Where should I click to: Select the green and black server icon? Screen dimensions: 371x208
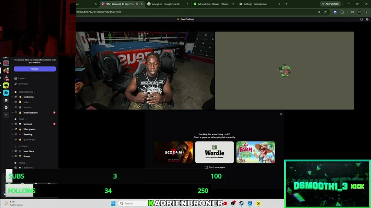point(6,85)
